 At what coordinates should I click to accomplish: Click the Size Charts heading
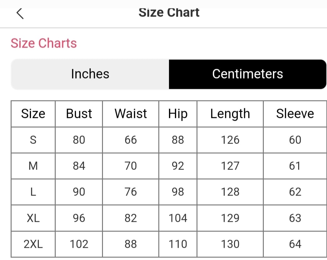(44, 43)
